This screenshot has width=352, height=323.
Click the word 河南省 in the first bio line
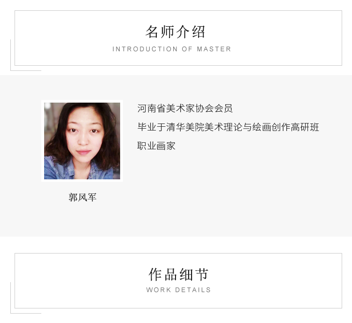pyautogui.click(x=152, y=108)
